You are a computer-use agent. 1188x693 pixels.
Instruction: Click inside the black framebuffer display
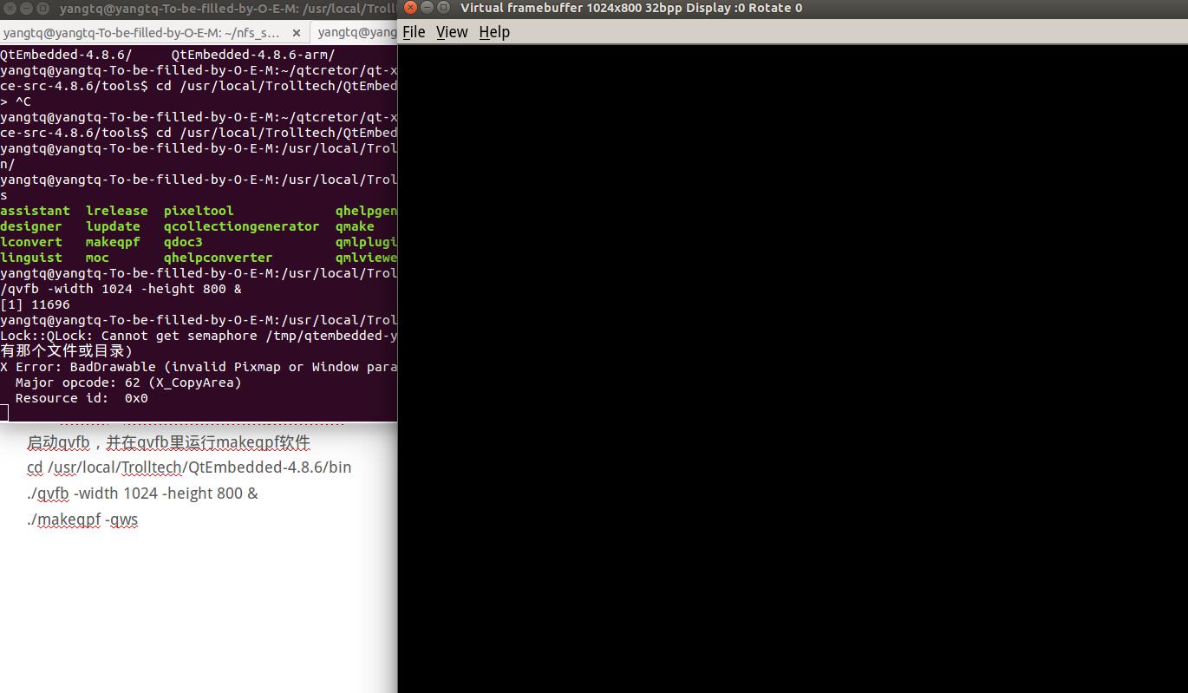click(x=793, y=369)
